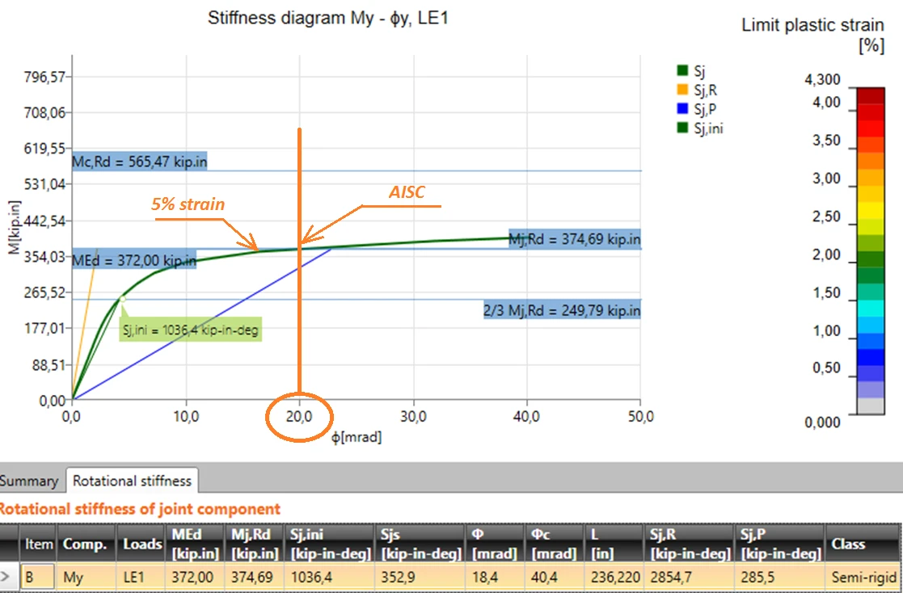Click the Semi-rigid class cell
This screenshot has height=593, width=903.
click(x=863, y=577)
